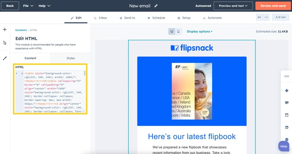Click the checkmark icon in right sidebar
Viewport: 292px width, 154px height.
pos(286,139)
